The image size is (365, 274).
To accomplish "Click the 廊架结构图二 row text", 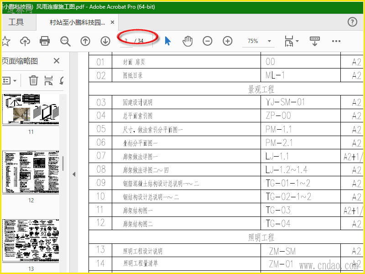I will point(138,224).
